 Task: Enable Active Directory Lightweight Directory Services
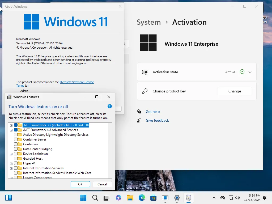pos(16,135)
